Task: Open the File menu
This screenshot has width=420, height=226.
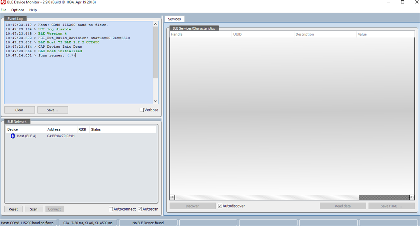Action: point(3,10)
